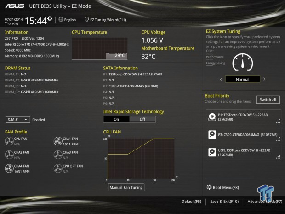Image resolution: width=285 pixels, height=214 pixels.
Task: Select the CHA3 FAN fan icon
Action: click(58, 155)
